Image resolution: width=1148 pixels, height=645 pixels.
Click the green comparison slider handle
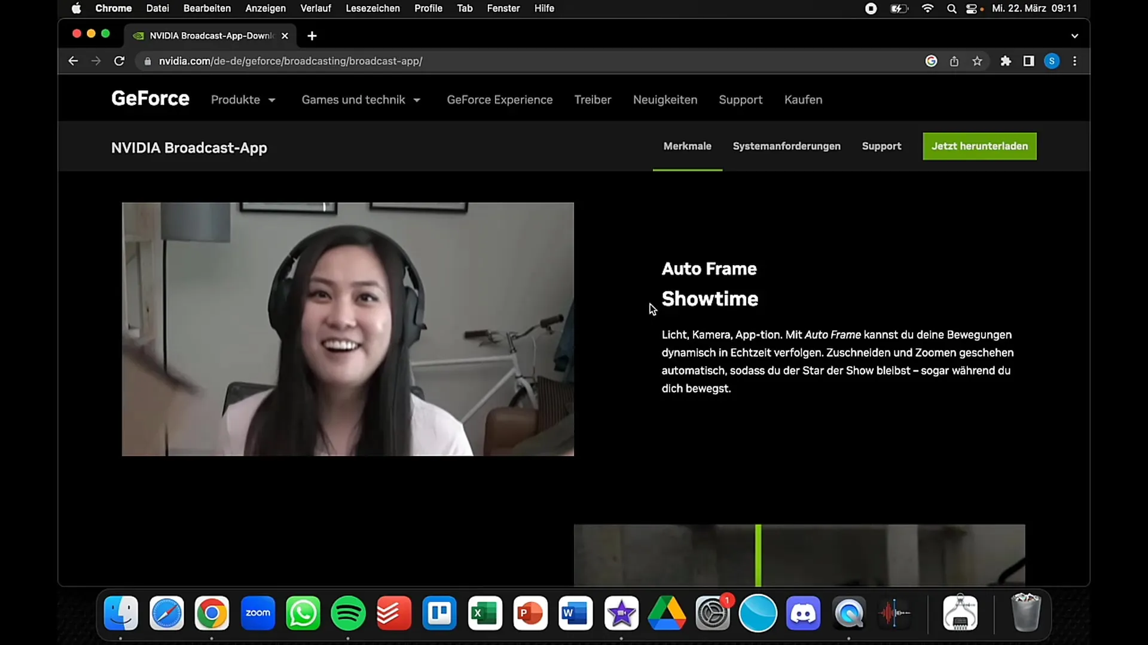(758, 555)
